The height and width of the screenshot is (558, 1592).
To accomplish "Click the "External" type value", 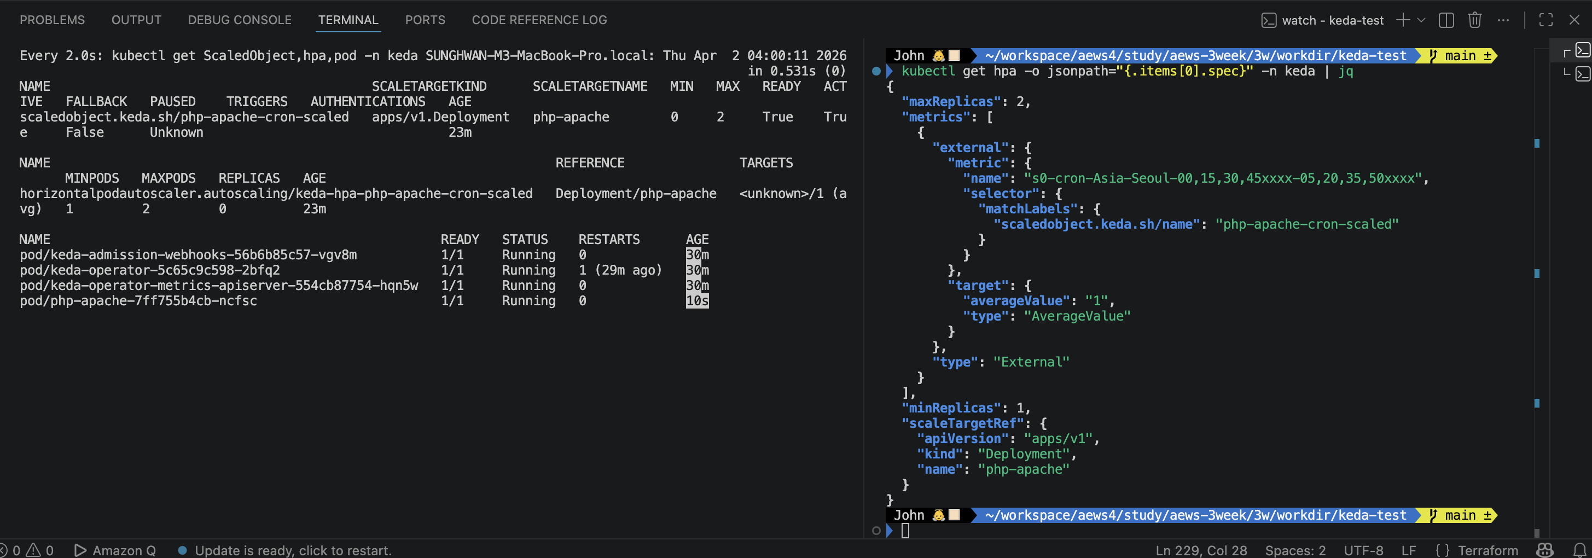I will [x=1031, y=362].
